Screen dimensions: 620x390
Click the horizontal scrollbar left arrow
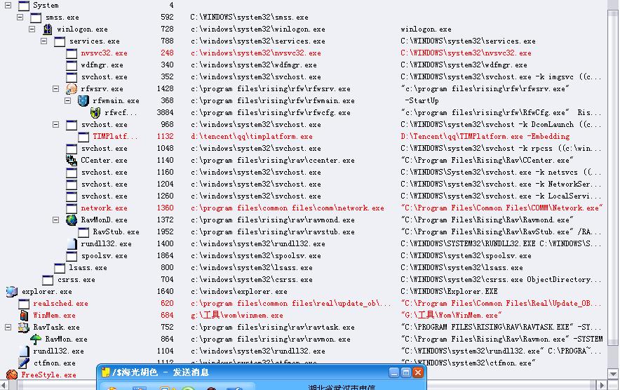click(x=4, y=385)
